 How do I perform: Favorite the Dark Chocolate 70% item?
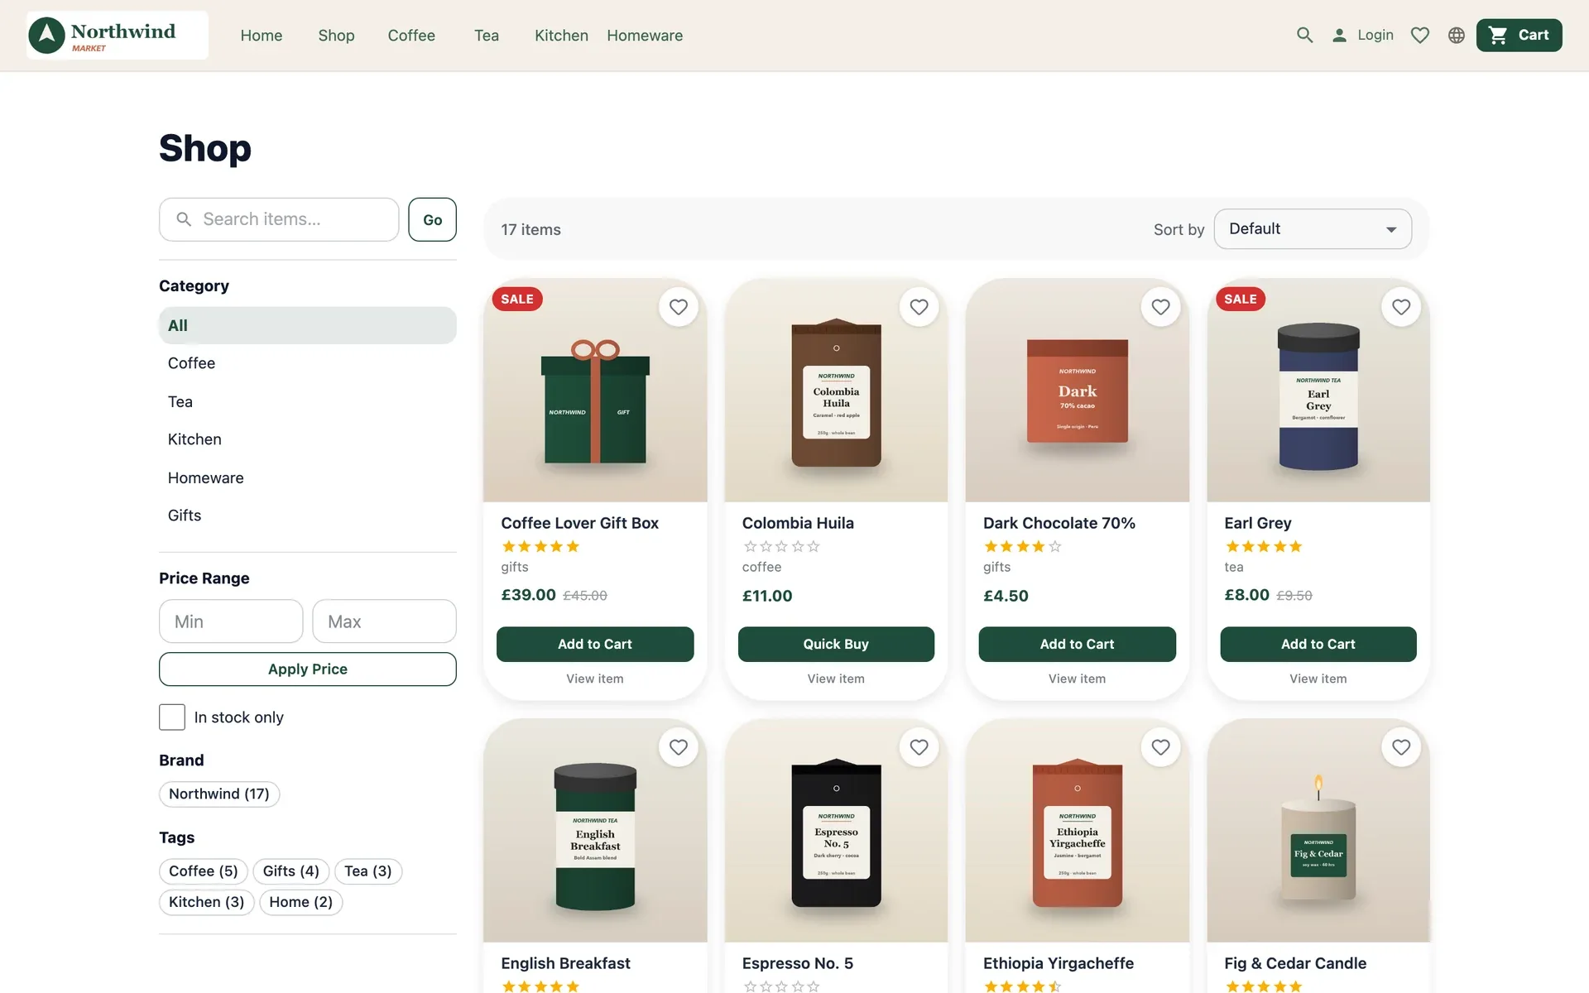click(x=1160, y=307)
